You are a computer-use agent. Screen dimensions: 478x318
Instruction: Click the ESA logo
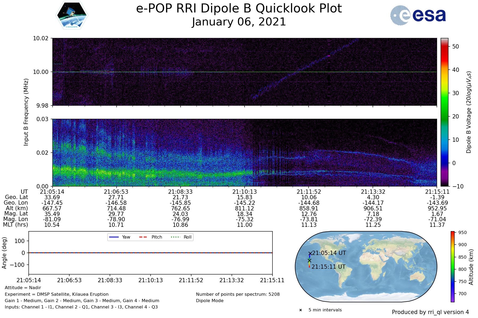click(418, 15)
